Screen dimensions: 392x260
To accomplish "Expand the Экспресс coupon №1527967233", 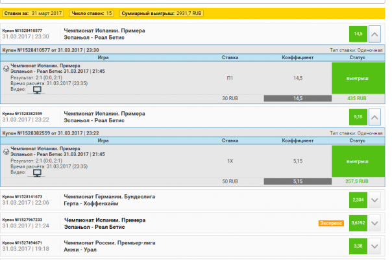I will (x=374, y=223).
